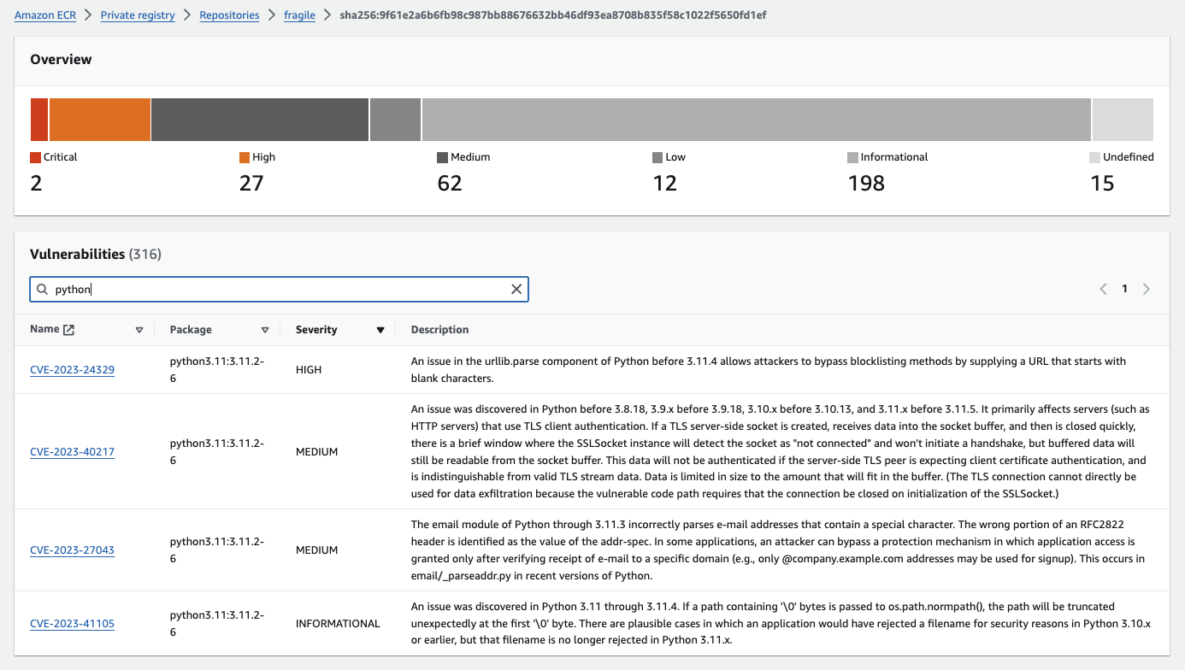Click MEDIUM severity for CVE-2023-40217
The image size is (1185, 670).
point(317,452)
